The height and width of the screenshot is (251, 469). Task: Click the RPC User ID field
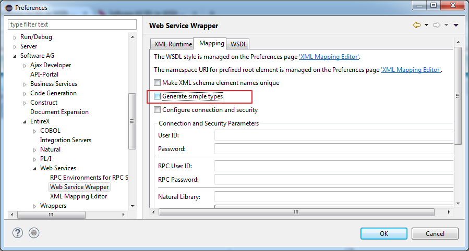tap(334, 166)
